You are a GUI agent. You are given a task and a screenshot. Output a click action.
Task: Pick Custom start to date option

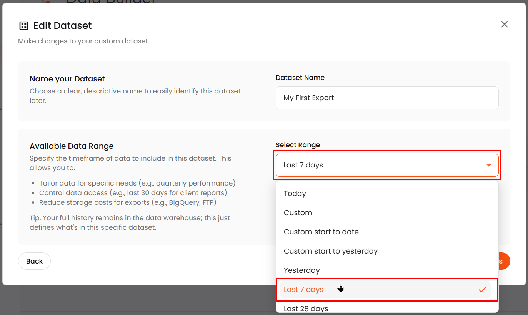point(321,232)
